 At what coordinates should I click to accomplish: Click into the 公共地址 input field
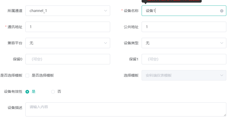(184, 27)
